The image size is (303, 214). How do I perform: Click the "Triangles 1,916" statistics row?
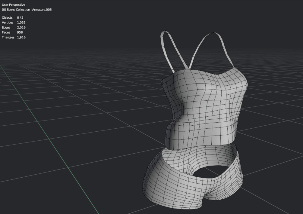point(14,37)
